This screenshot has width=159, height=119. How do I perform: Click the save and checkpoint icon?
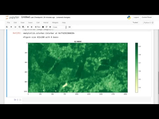tap(7, 27)
